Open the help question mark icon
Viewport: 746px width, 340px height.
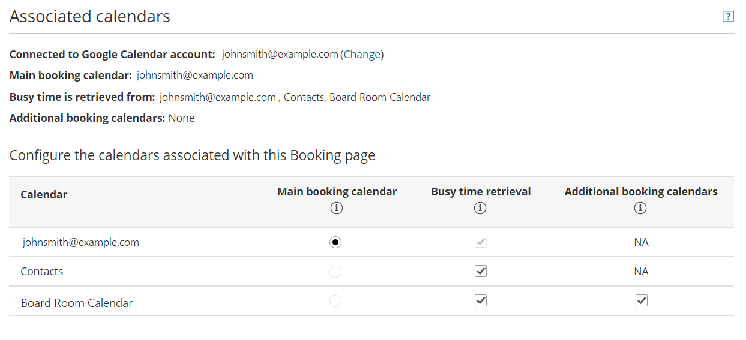[x=728, y=17]
